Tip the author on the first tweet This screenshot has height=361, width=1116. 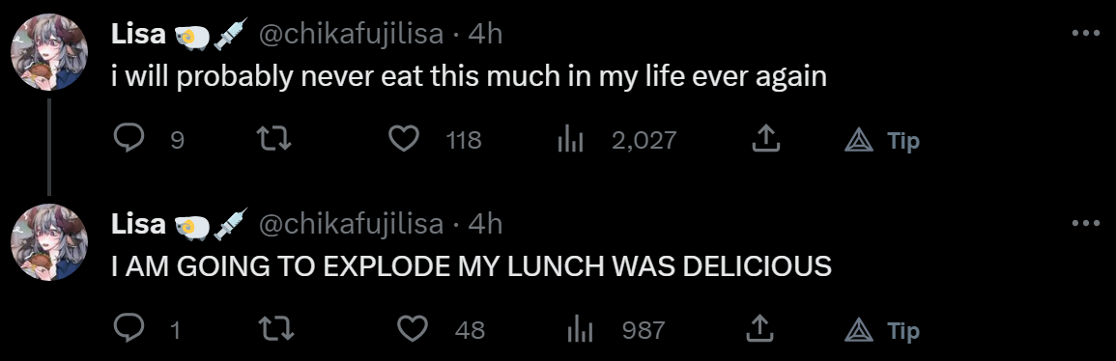click(882, 141)
